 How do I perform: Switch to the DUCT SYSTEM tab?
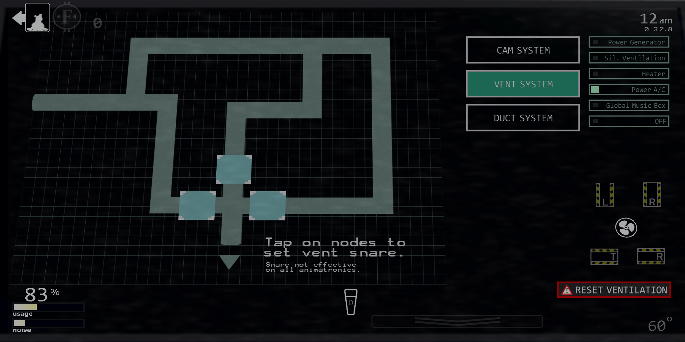pos(523,118)
